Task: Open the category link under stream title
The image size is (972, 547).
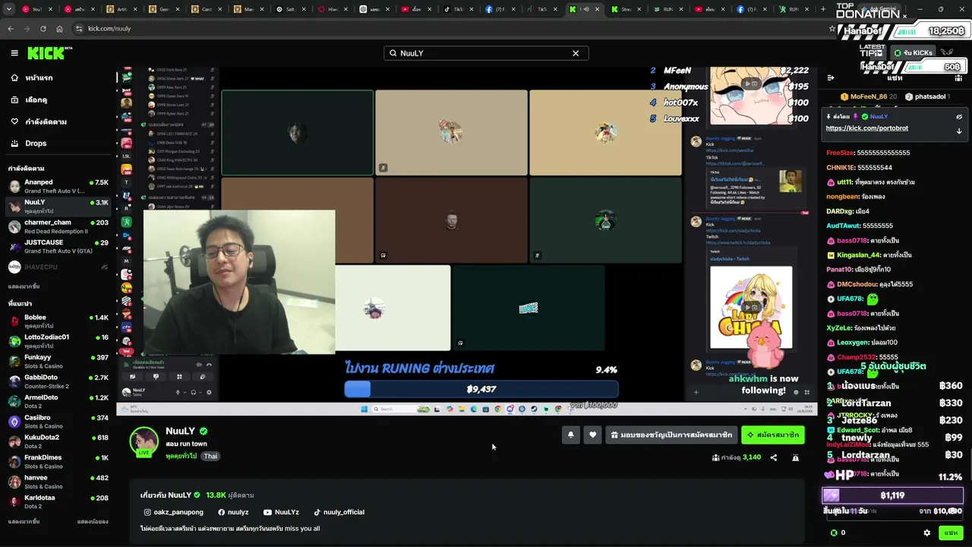Action: click(181, 456)
